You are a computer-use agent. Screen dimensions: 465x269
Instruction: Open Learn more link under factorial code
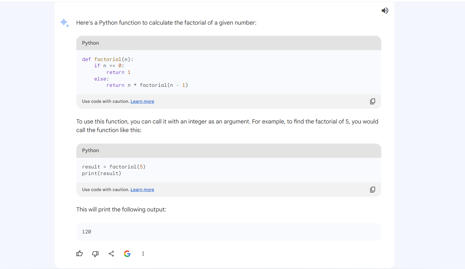142,101
